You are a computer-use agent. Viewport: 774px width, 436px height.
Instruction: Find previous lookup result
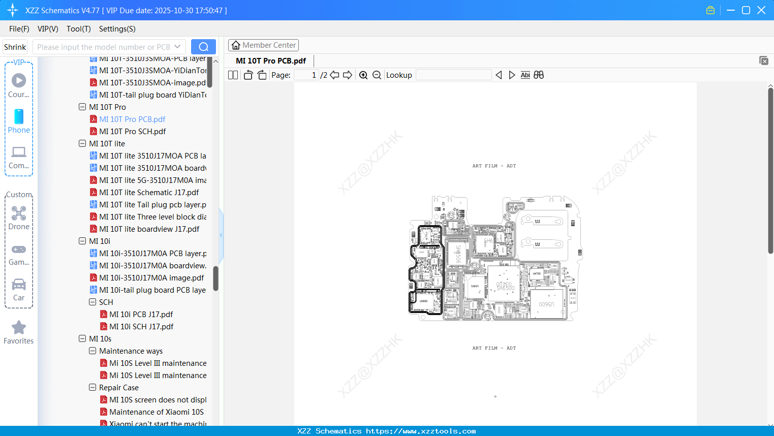(499, 75)
